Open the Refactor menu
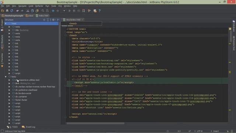 39,6
